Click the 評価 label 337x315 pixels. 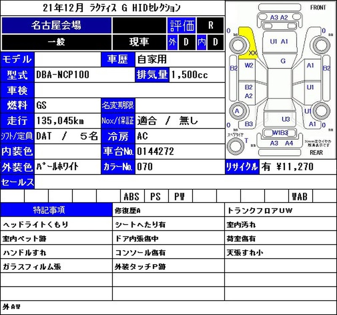pyautogui.click(x=182, y=25)
